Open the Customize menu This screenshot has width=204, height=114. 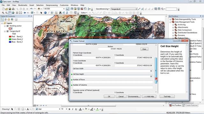(64, 5)
